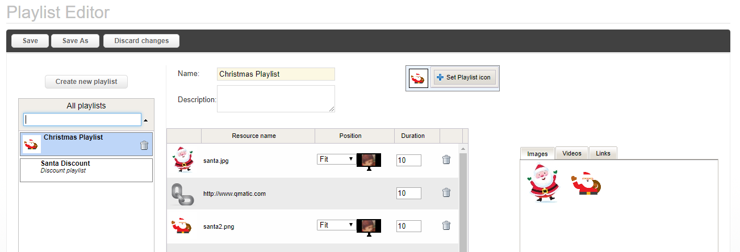The image size is (740, 252).
Task: Open the Fit position dropdown for santa2.png
Action: (x=336, y=225)
